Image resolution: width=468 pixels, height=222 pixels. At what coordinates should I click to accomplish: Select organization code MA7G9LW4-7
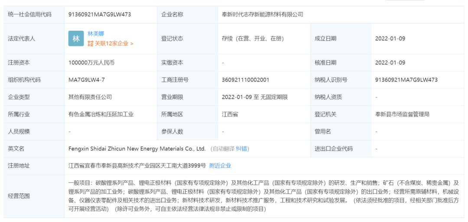pyautogui.click(x=87, y=80)
